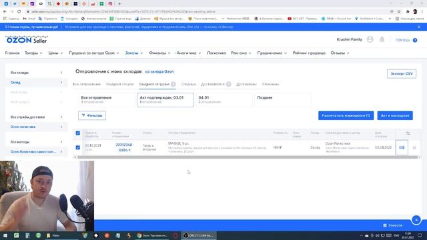
Task: Switch to Отменены tab
Action: (x=270, y=84)
